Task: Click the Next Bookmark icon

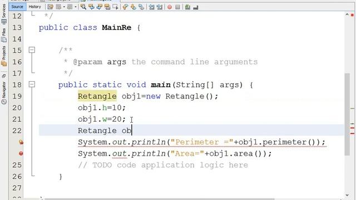Action: point(133,7)
